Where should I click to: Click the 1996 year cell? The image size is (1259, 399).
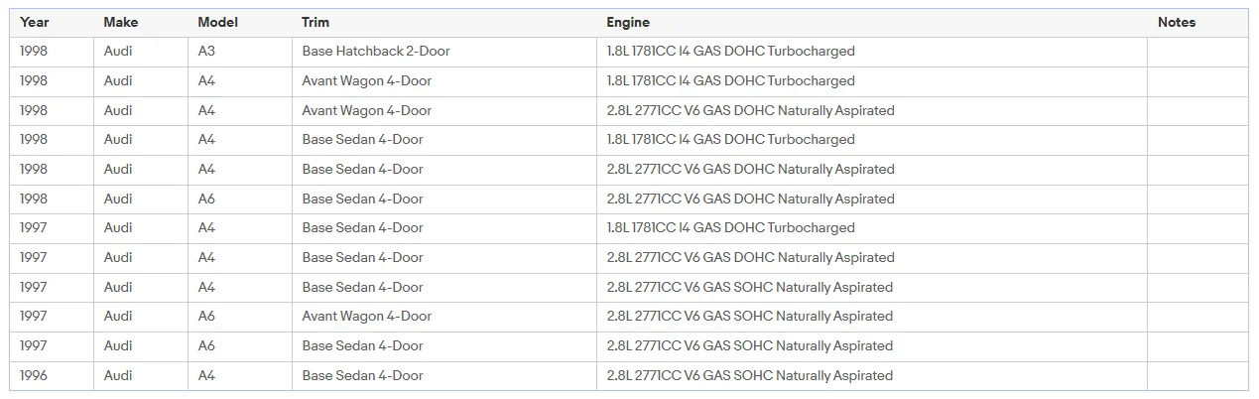[x=52, y=376]
